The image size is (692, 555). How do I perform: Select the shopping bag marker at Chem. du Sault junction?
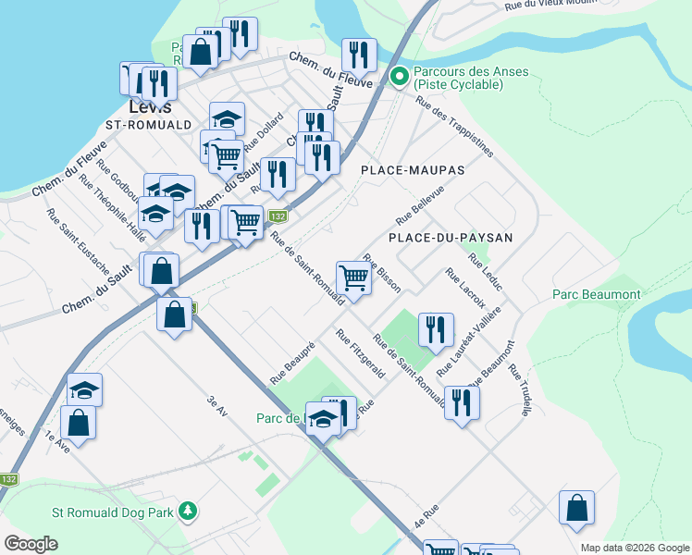(x=162, y=271)
